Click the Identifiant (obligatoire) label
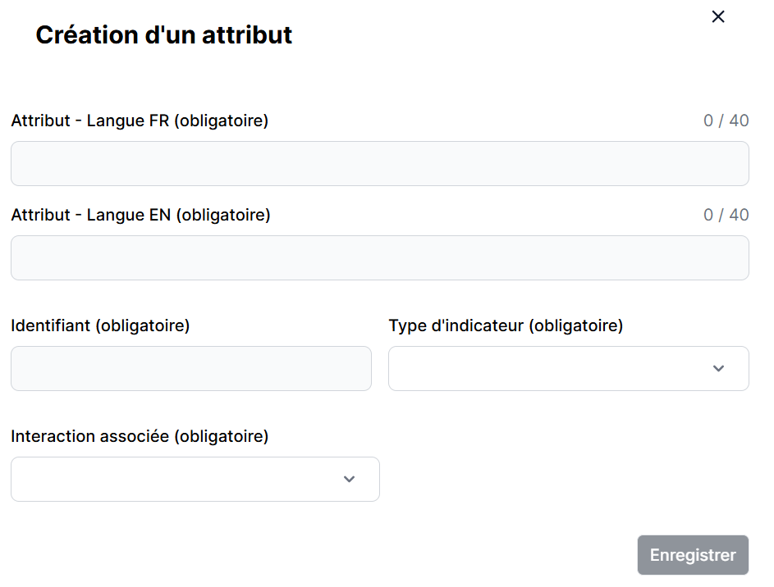774x587 pixels. (100, 325)
